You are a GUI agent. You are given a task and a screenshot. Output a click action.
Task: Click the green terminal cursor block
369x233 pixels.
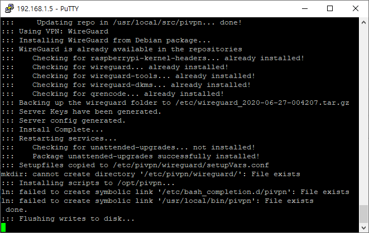coord(3,227)
